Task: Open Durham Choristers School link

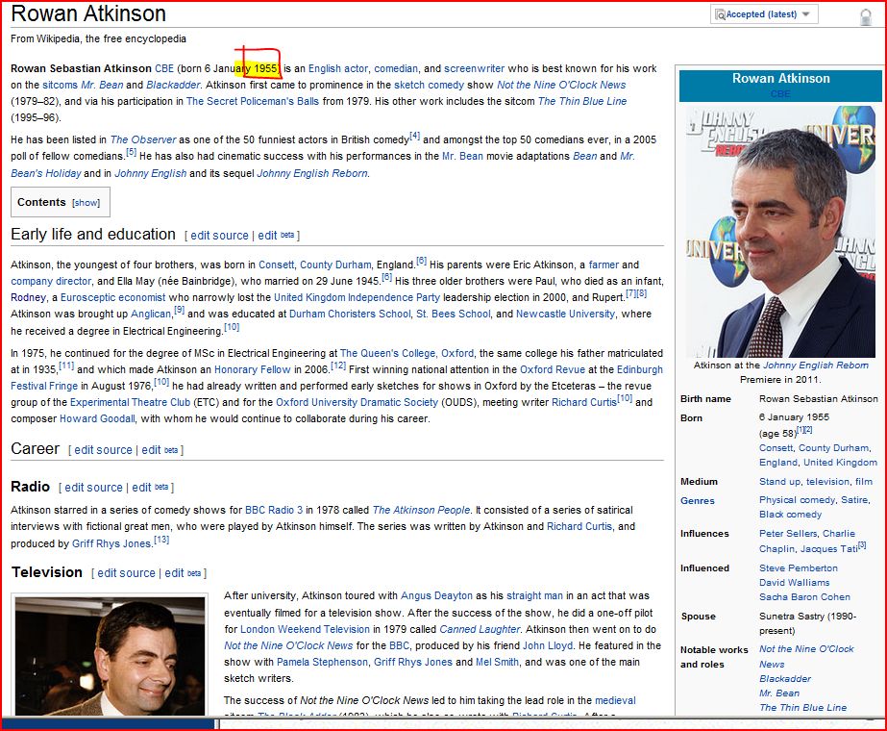Action: (350, 315)
